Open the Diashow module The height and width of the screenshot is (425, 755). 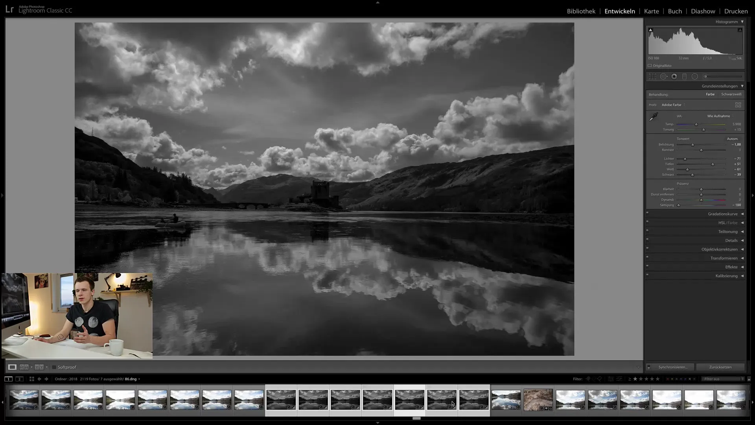tap(703, 11)
